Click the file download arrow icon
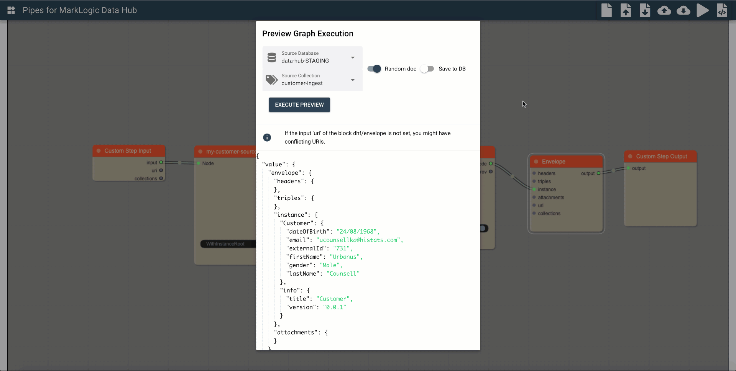 645,10
